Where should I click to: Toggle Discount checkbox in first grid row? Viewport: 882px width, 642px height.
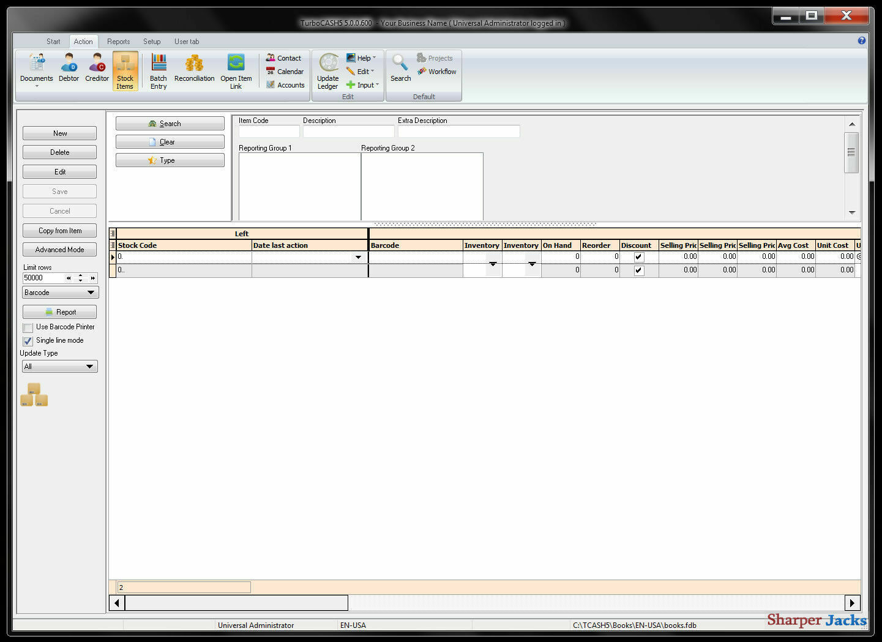tap(639, 257)
